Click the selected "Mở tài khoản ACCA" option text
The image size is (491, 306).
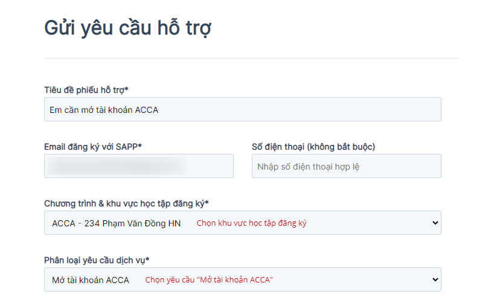(x=91, y=280)
